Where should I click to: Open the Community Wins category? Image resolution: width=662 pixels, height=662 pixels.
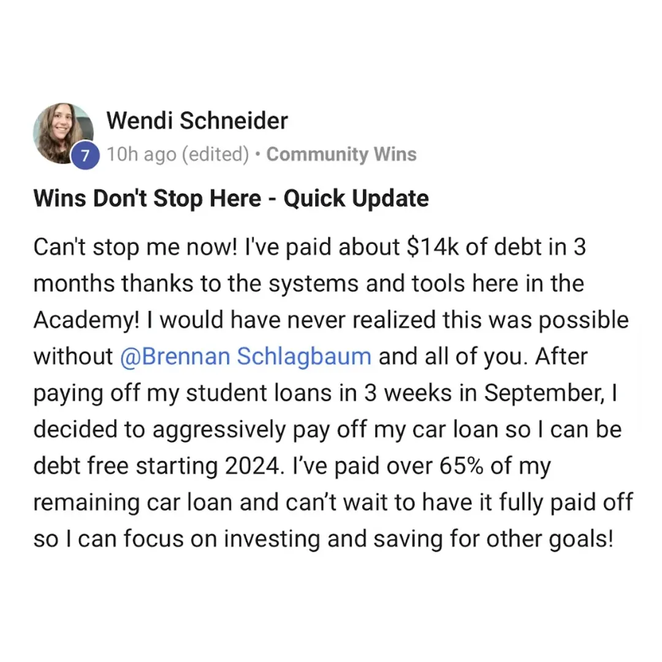point(341,154)
